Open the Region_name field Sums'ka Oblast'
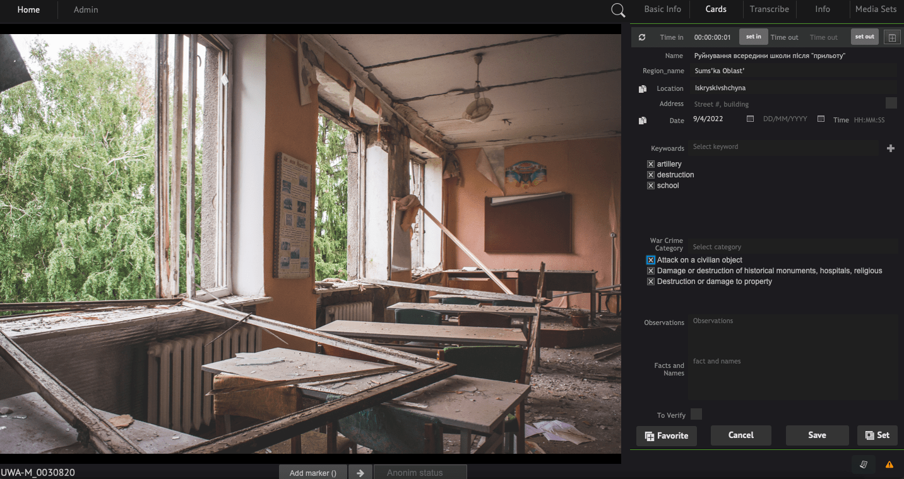The height and width of the screenshot is (479, 904). click(793, 71)
